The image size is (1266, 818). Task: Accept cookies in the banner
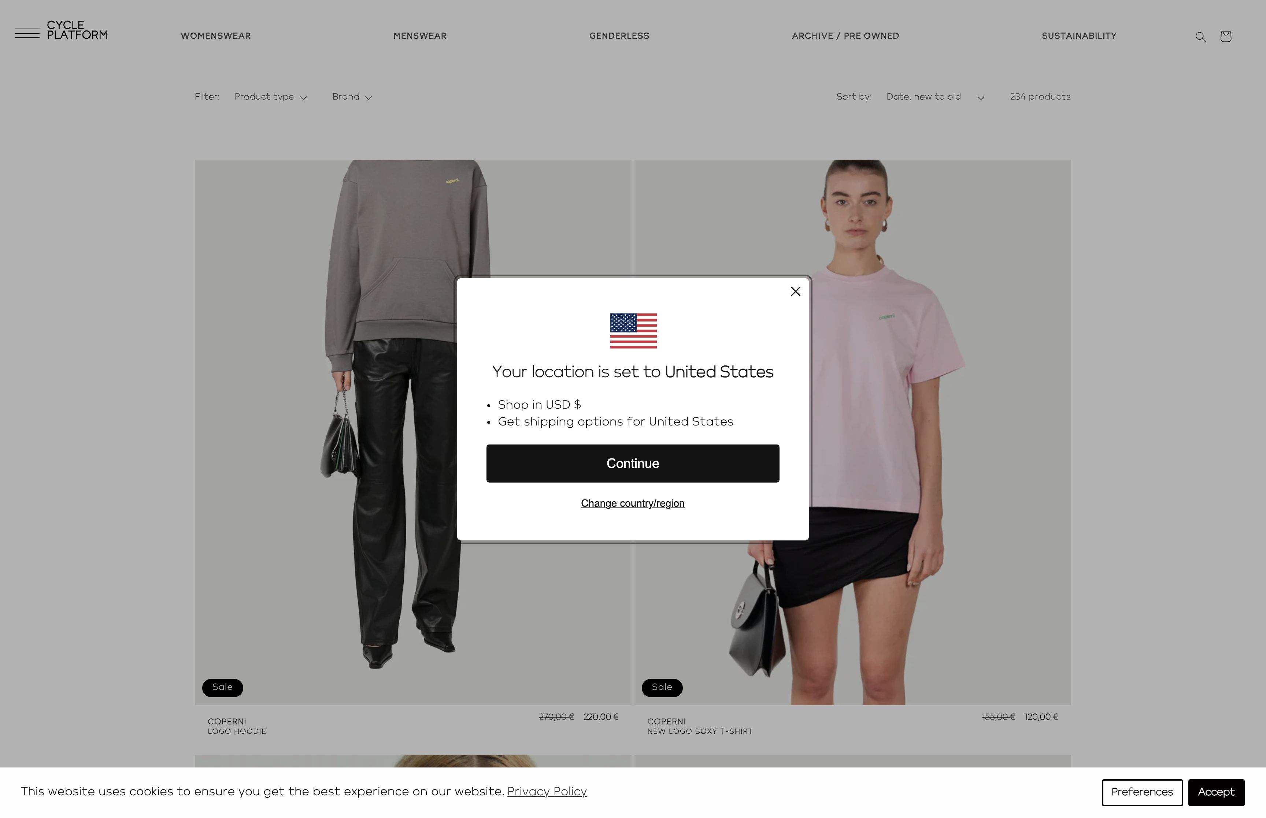(1216, 792)
